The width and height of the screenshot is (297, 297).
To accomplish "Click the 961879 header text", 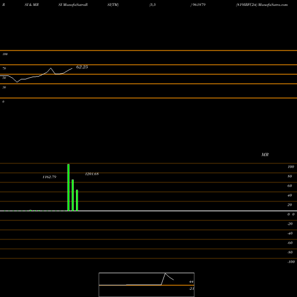I will (x=199, y=5).
